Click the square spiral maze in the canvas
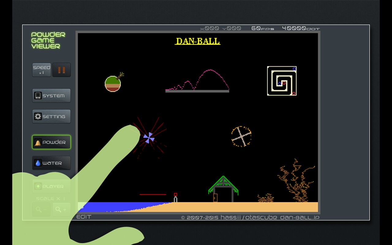The image size is (392, 245). (x=282, y=81)
